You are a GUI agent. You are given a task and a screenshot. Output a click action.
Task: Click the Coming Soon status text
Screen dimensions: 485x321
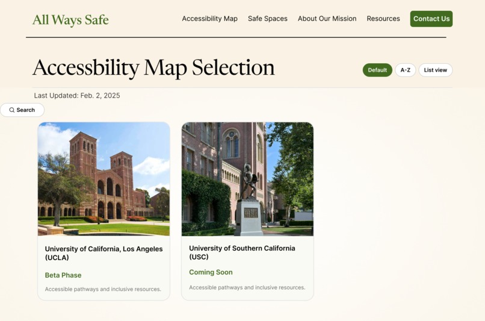[x=211, y=272]
